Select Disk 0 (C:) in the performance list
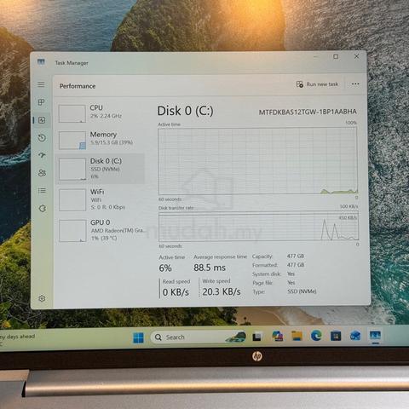The image size is (409, 409). [x=100, y=169]
